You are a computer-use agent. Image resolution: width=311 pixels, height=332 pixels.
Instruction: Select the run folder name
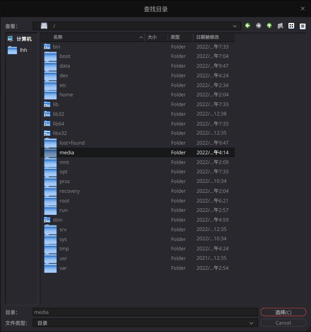tap(63, 210)
